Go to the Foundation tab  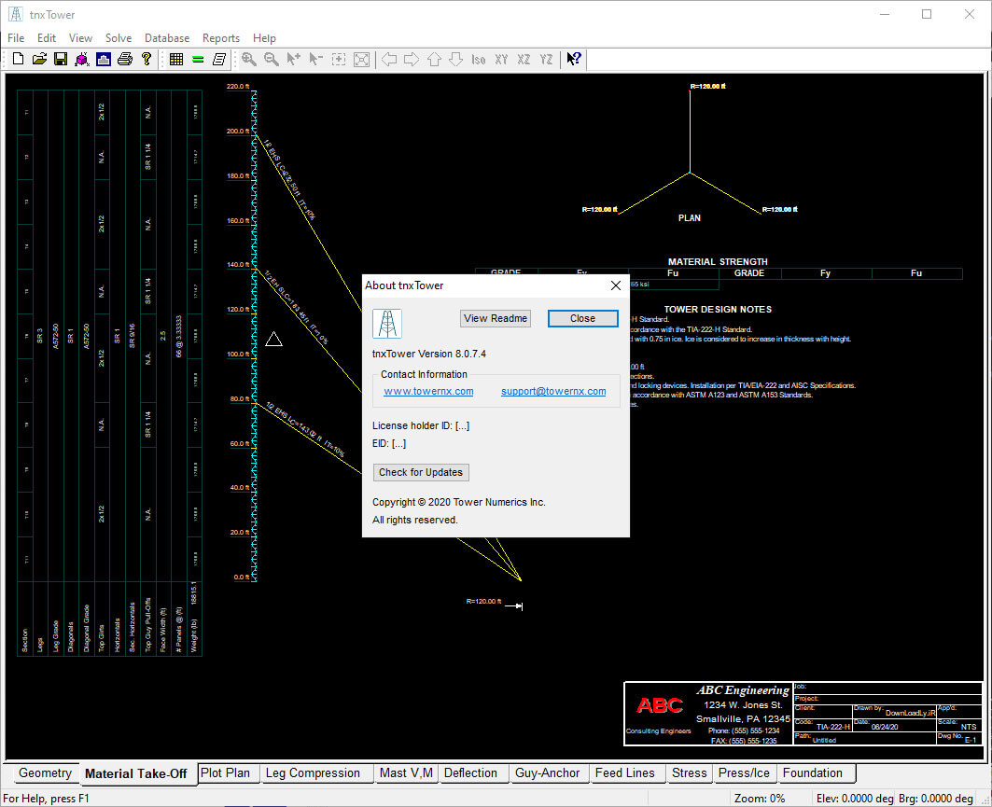tap(812, 773)
